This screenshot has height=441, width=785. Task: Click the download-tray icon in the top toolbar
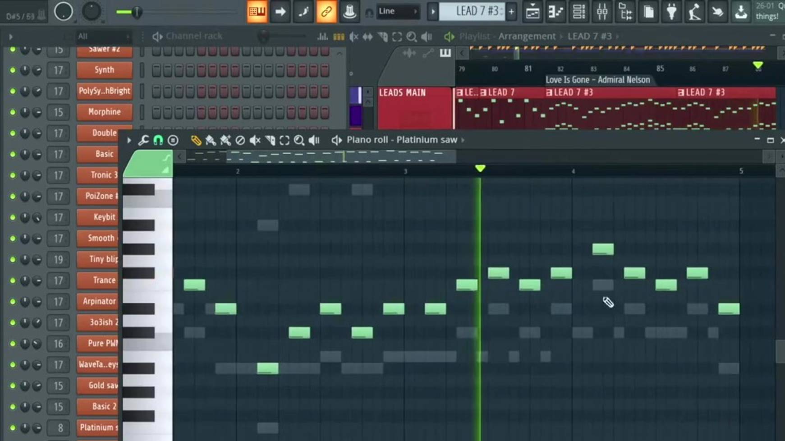click(x=741, y=12)
